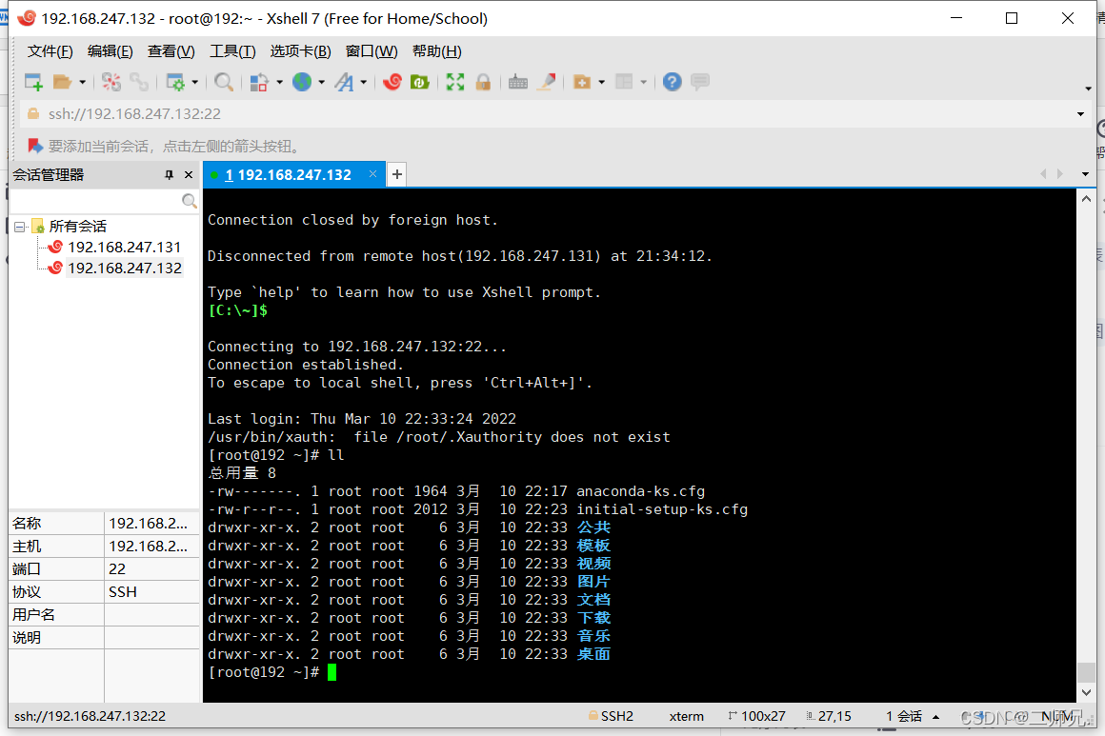Click the session manager search field
The image size is (1105, 736).
point(94,202)
